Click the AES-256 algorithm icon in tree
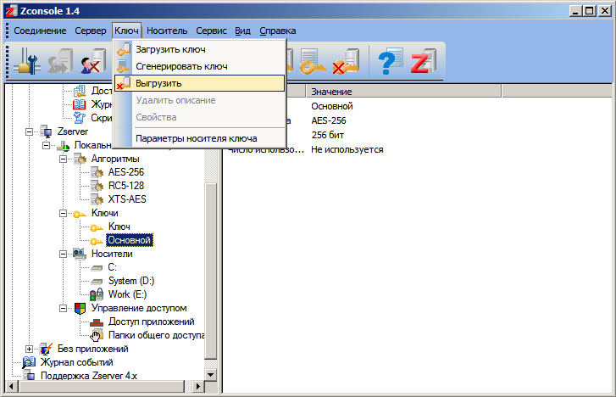616x397 pixels. tap(97, 172)
